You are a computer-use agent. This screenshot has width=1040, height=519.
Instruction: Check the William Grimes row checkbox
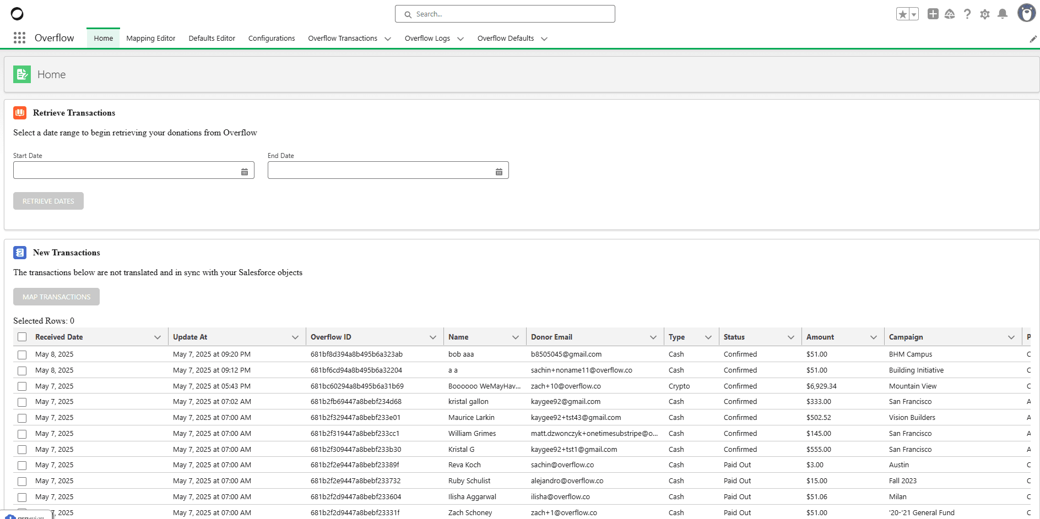point(22,434)
